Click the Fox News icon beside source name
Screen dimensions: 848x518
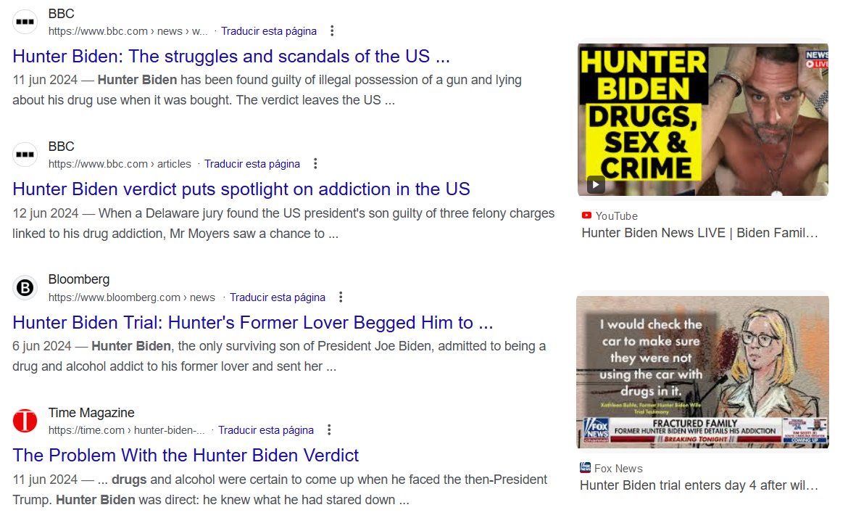click(x=585, y=468)
